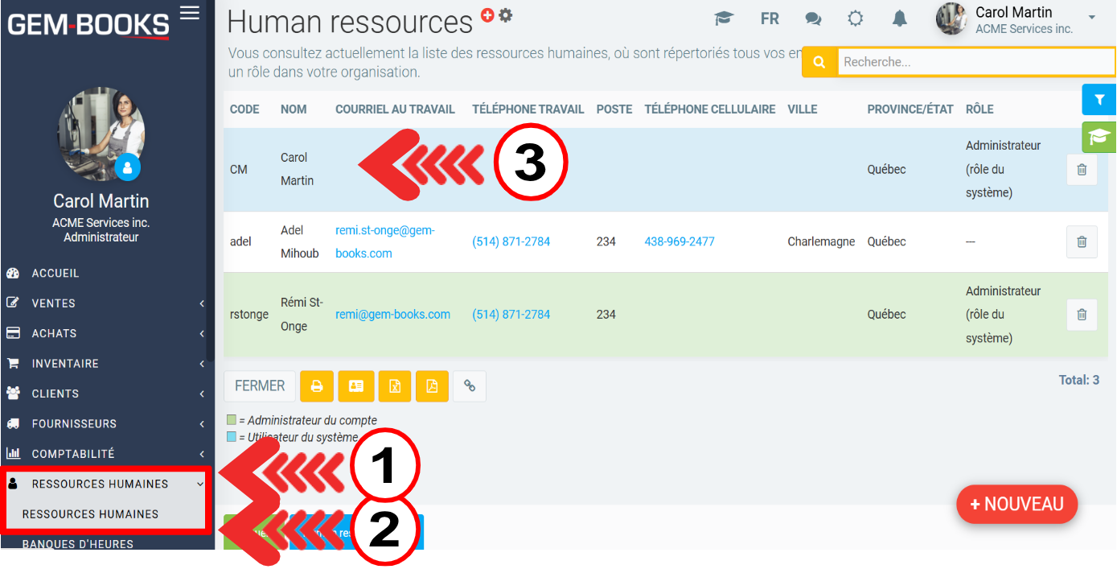This screenshot has height=569, width=1117.
Task: Click the printer icon button
Action: [x=317, y=386]
